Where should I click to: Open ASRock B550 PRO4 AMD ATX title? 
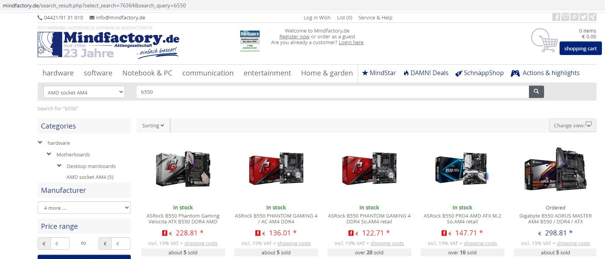tap(463, 219)
